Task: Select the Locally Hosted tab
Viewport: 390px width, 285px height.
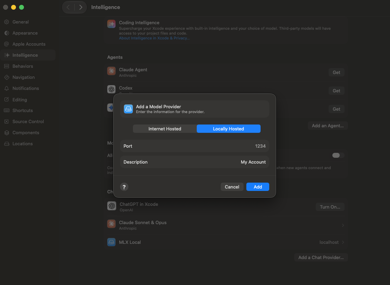Action: coord(228,129)
